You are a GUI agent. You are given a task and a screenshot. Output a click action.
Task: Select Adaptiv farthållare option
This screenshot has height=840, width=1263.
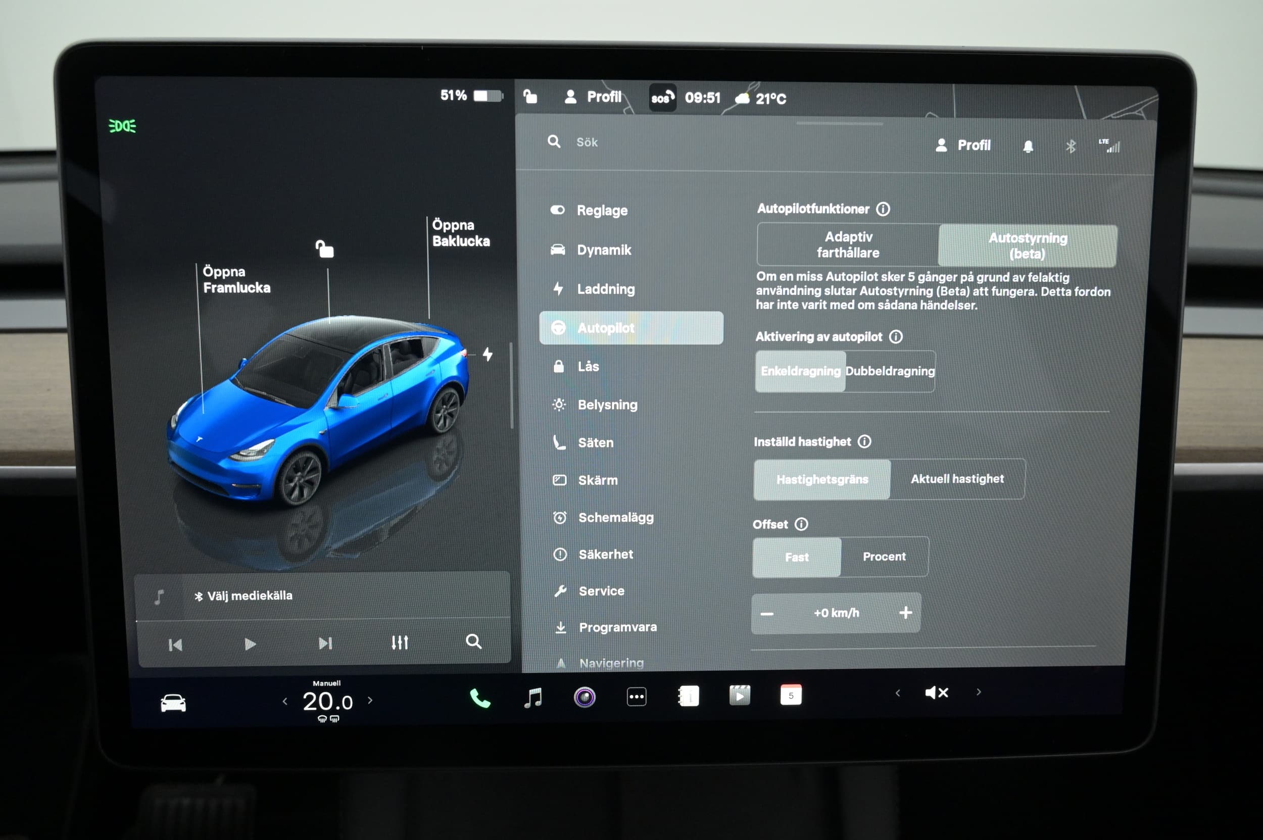[848, 245]
